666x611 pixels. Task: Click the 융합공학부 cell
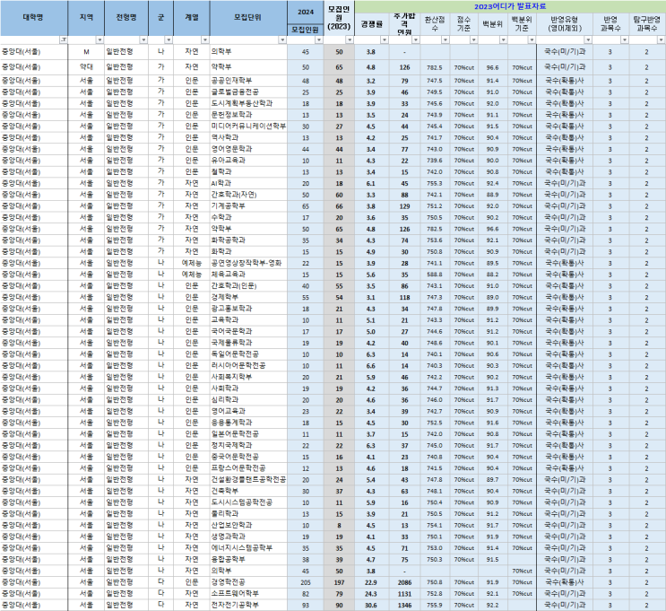tap(248, 560)
